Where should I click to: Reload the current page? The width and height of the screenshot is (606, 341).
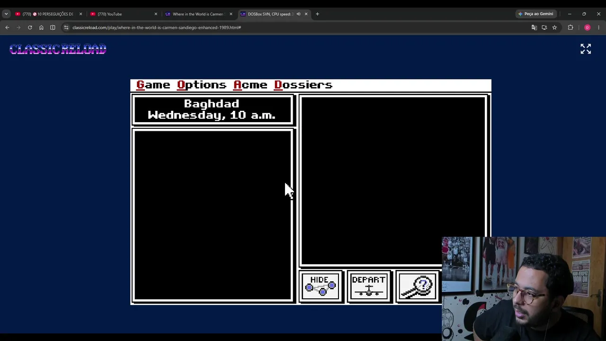(30, 27)
